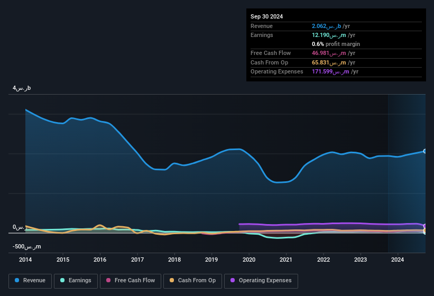Click the 2015 x-axis label

pyautogui.click(x=63, y=260)
